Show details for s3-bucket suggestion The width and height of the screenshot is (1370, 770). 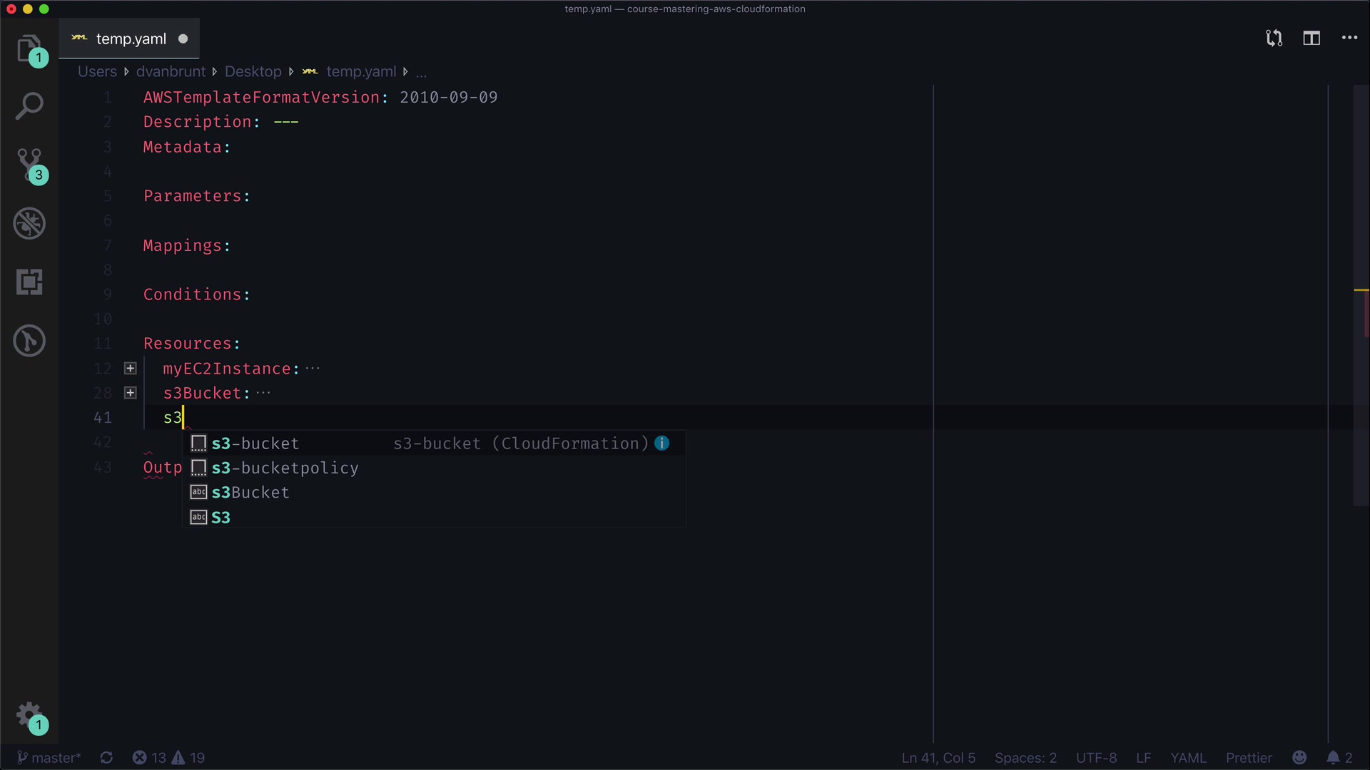(662, 443)
